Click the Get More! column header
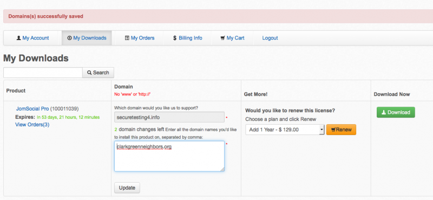The height and width of the screenshot is (200, 433). coord(255,94)
